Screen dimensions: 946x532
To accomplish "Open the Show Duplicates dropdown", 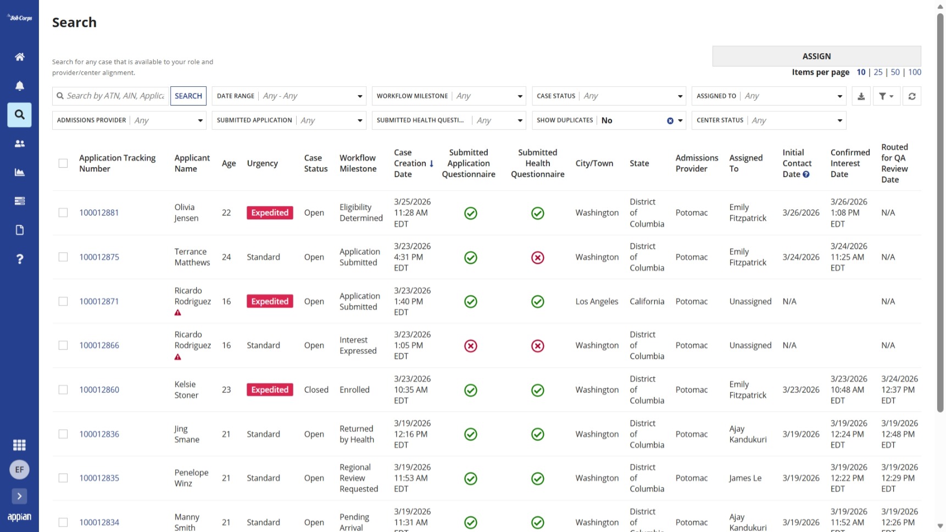I will tap(609, 120).
